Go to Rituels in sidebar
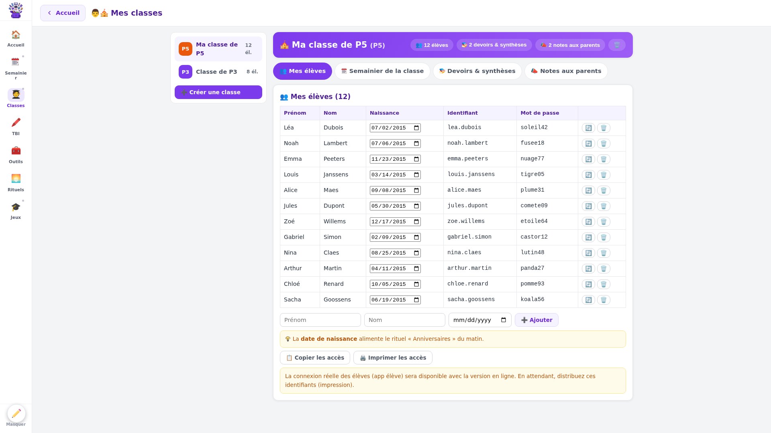Viewport: 771px width, 433px height. (x=16, y=182)
